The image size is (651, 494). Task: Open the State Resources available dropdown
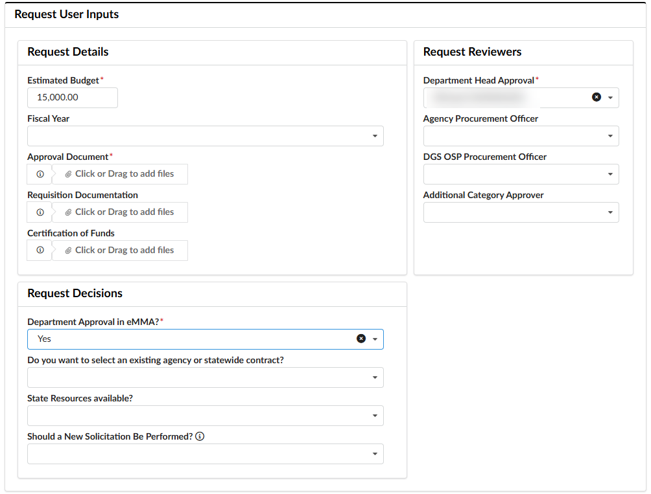[x=375, y=416]
